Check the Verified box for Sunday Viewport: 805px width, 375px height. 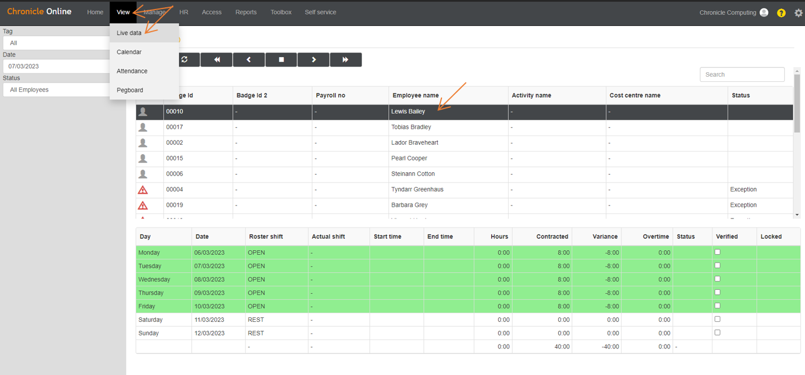717,332
